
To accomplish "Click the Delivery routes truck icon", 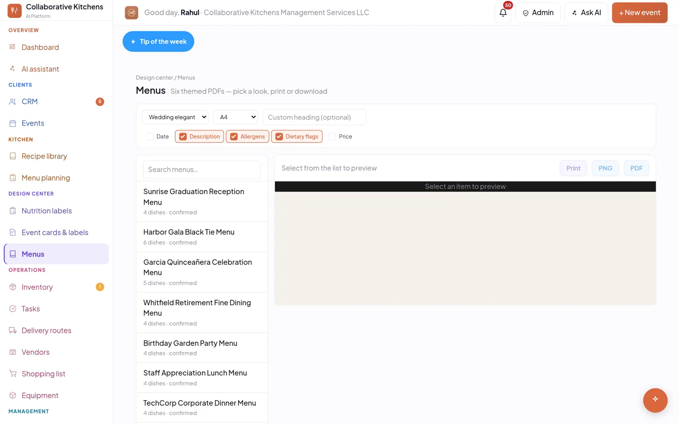I will point(13,330).
